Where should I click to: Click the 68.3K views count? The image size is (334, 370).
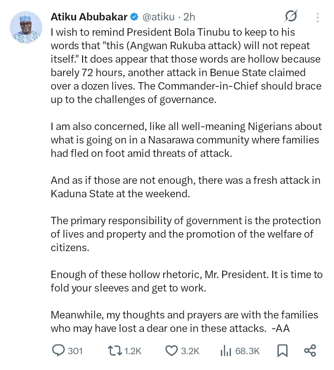coord(247,351)
